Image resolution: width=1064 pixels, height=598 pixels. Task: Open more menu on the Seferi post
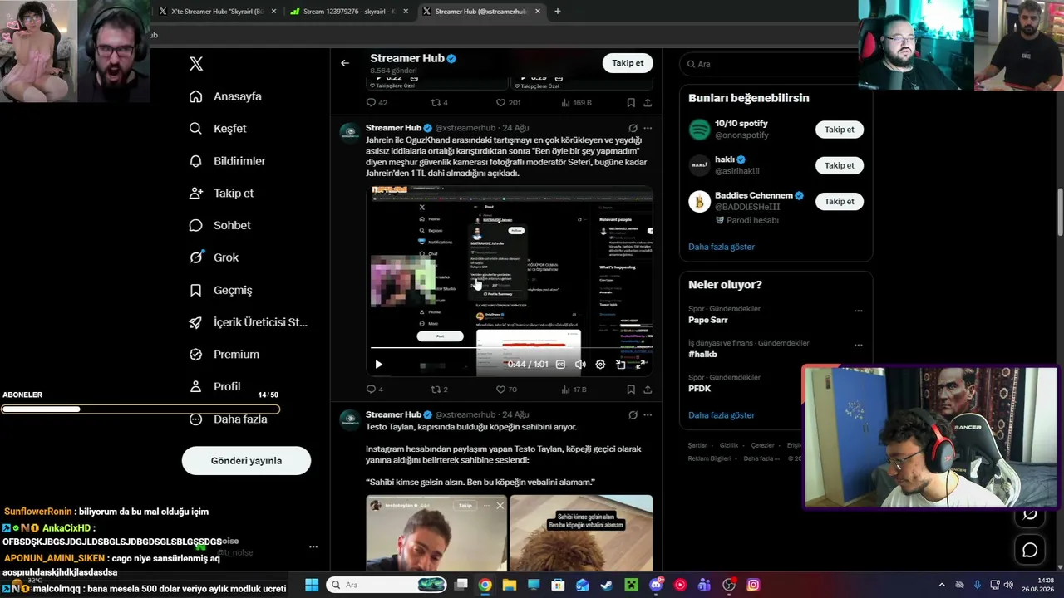[x=648, y=129]
